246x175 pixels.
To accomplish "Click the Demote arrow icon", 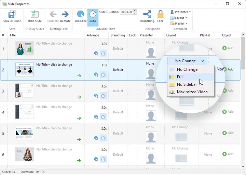I will pos(65,14).
